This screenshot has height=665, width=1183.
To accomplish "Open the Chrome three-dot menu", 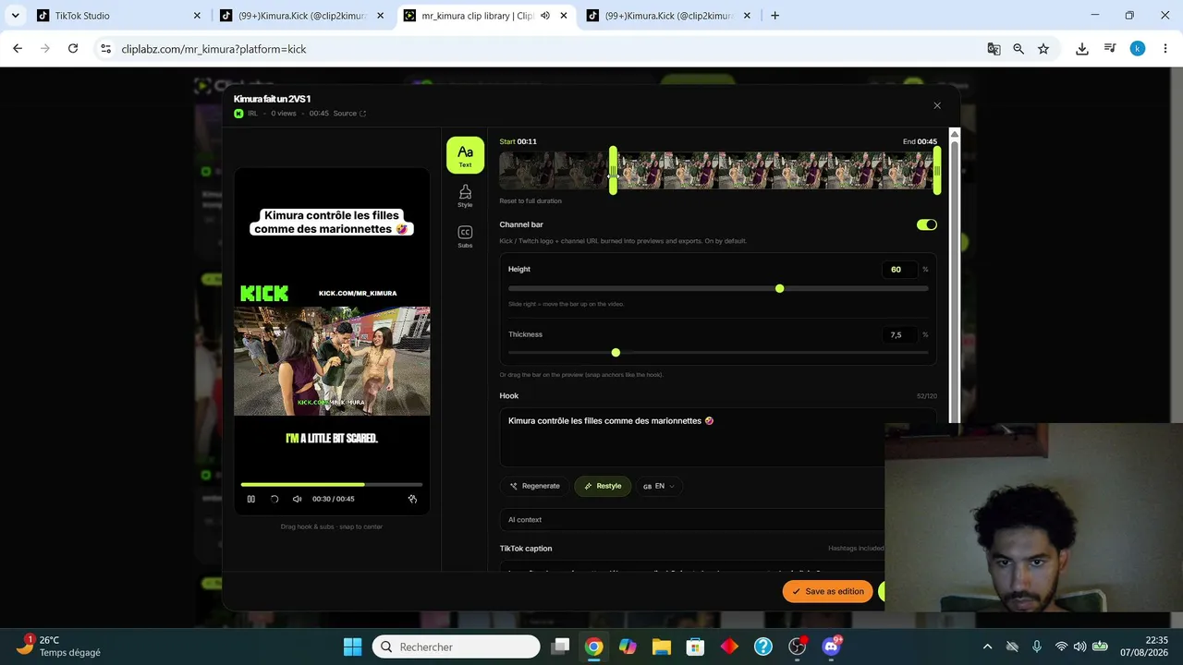I will [x=1165, y=49].
